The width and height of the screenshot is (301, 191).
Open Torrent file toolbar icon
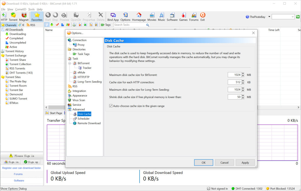13,16
